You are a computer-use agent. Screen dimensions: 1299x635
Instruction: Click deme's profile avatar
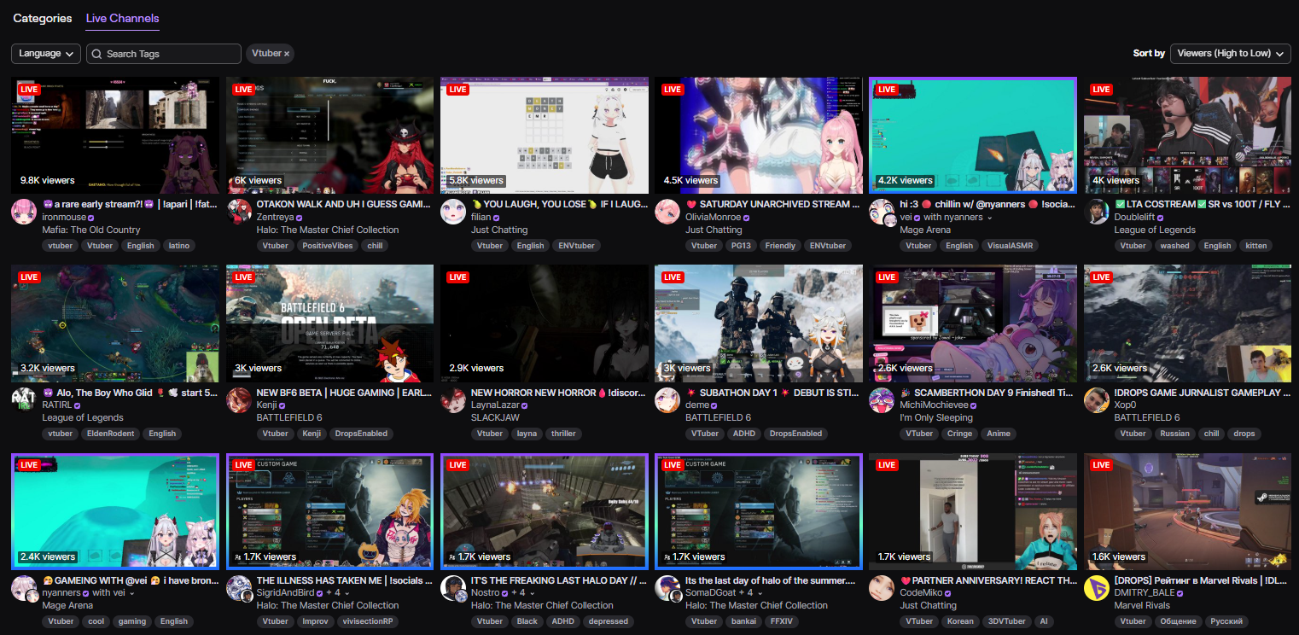point(667,399)
